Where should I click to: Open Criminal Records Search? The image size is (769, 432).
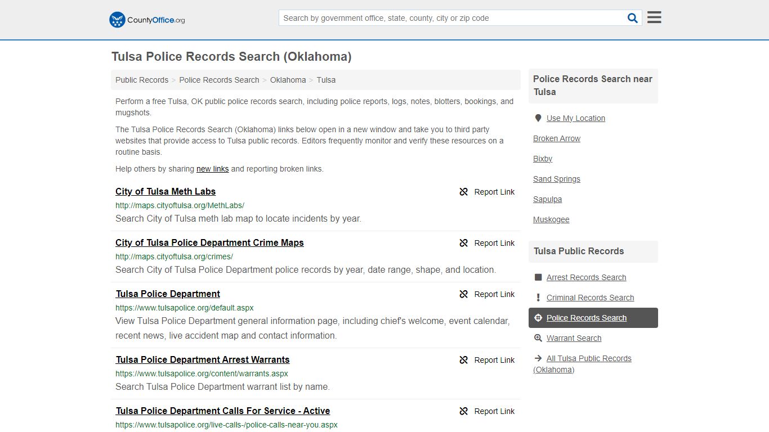point(590,298)
